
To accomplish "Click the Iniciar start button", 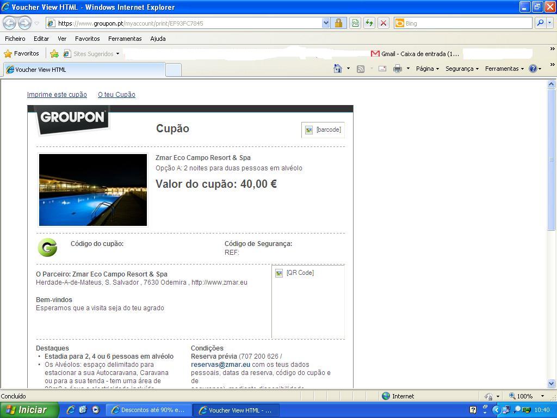I will (x=29, y=410).
